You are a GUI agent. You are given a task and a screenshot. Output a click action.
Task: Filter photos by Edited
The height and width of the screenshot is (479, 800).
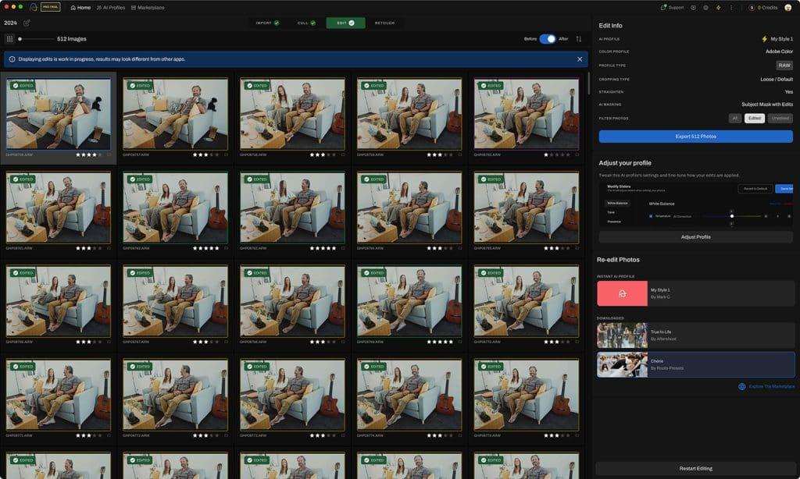tap(754, 119)
